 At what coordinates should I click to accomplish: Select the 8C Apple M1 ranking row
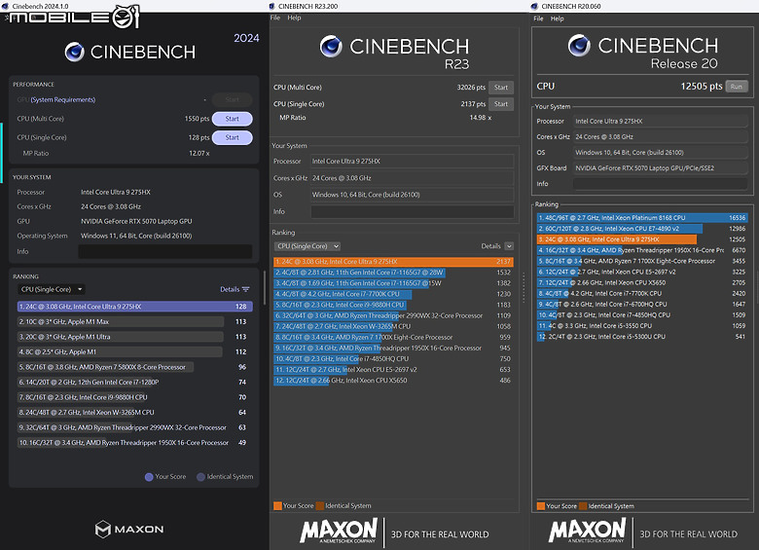[134, 352]
